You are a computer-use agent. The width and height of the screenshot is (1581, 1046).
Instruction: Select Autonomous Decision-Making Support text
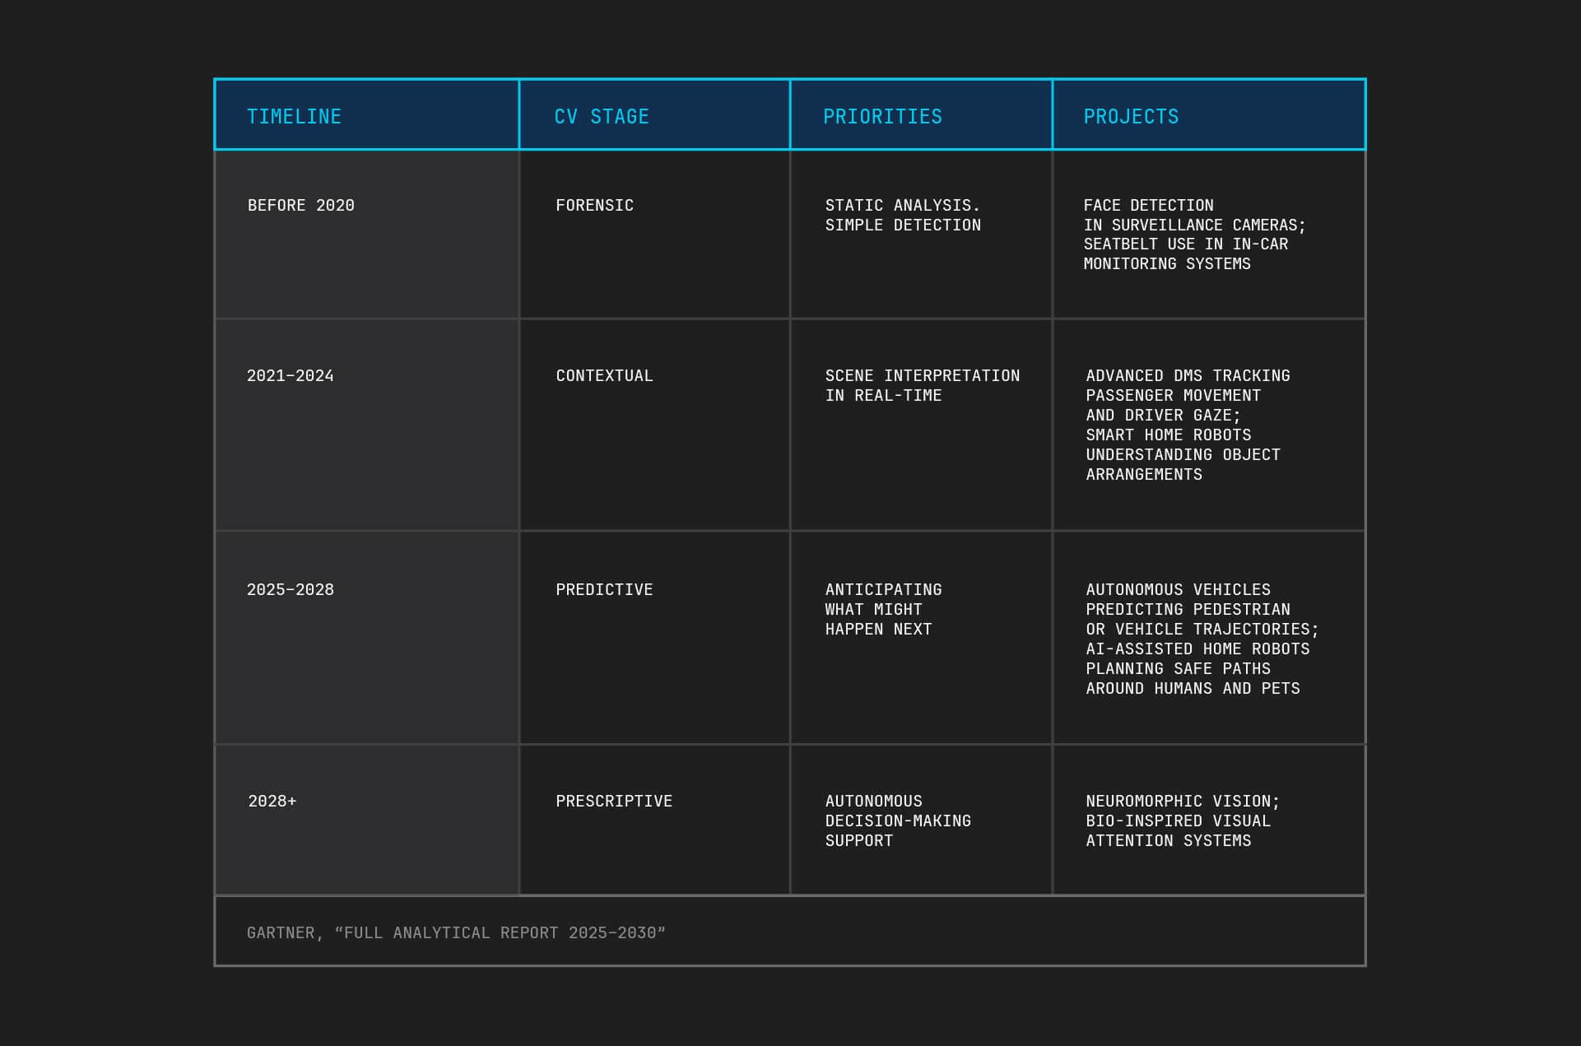click(x=898, y=821)
